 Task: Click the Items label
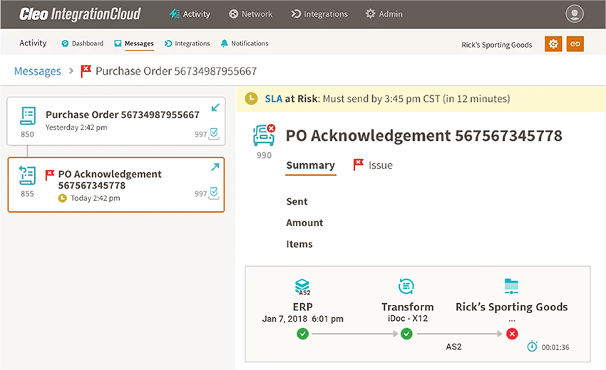click(x=299, y=244)
